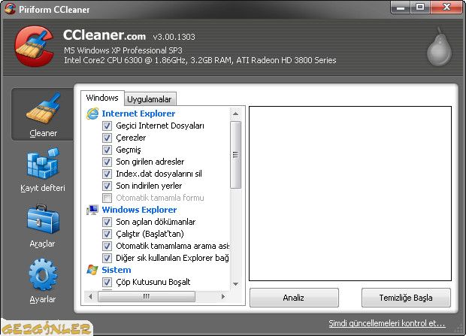Screen dimensions: 466x336
Task: Open the Cleaner section brush icon
Action: click(x=44, y=108)
